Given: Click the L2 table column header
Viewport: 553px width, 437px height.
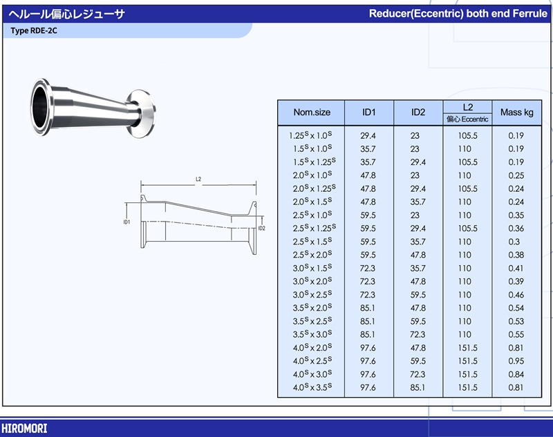Looking at the screenshot, I should (x=467, y=107).
